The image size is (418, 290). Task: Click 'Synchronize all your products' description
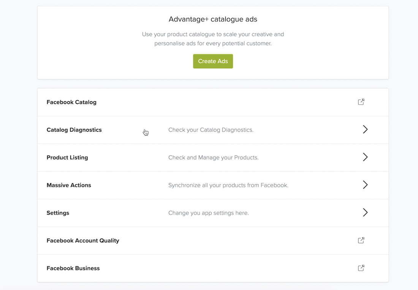pyautogui.click(x=228, y=185)
